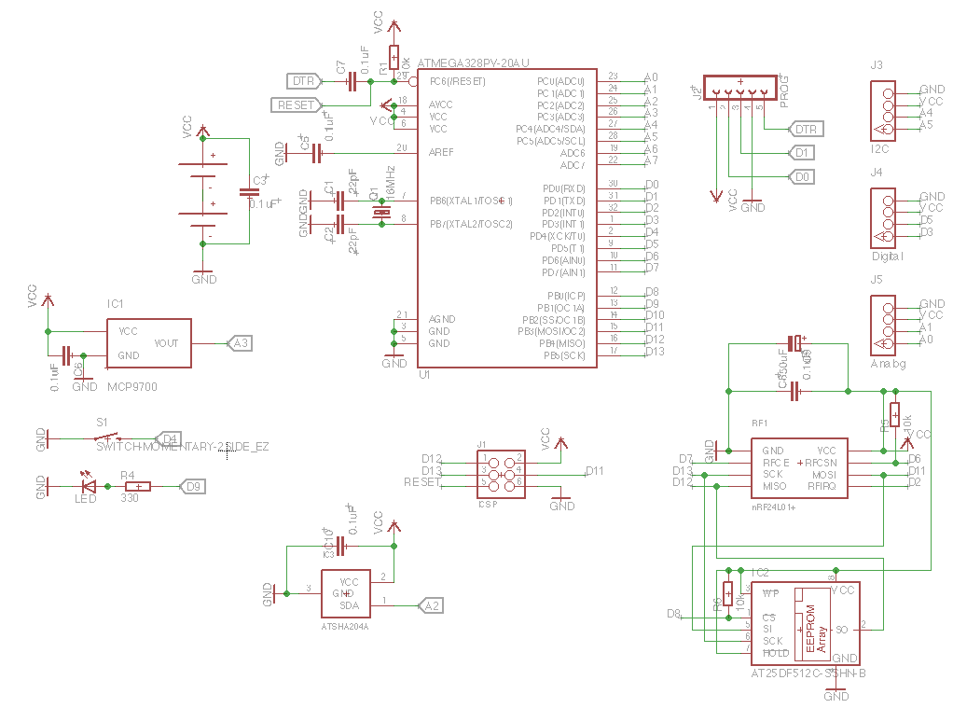The height and width of the screenshot is (708, 953).
Task: Select the D9 net label after R4
Action: [192, 486]
